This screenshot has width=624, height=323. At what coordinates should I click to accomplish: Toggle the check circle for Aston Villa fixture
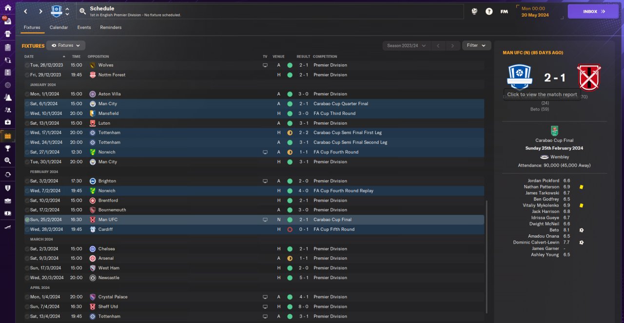[27, 94]
